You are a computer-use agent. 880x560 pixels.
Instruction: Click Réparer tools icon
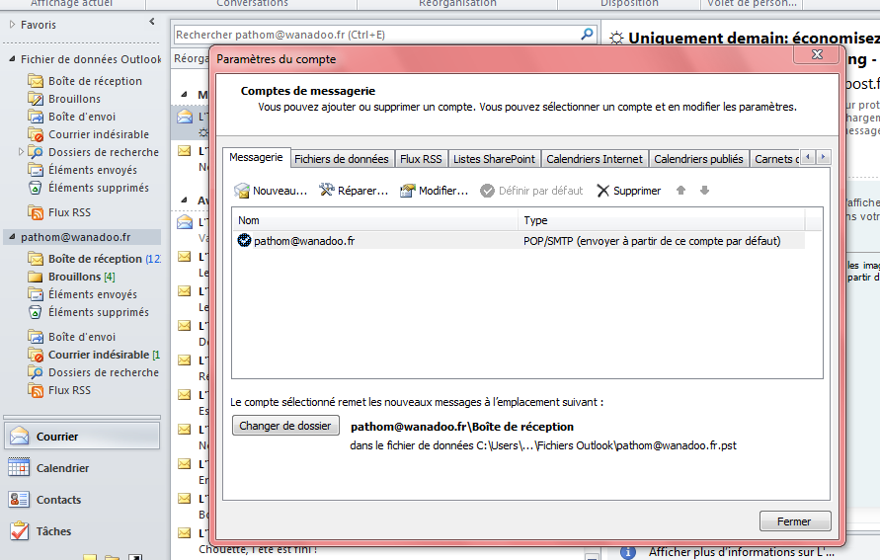[327, 191]
